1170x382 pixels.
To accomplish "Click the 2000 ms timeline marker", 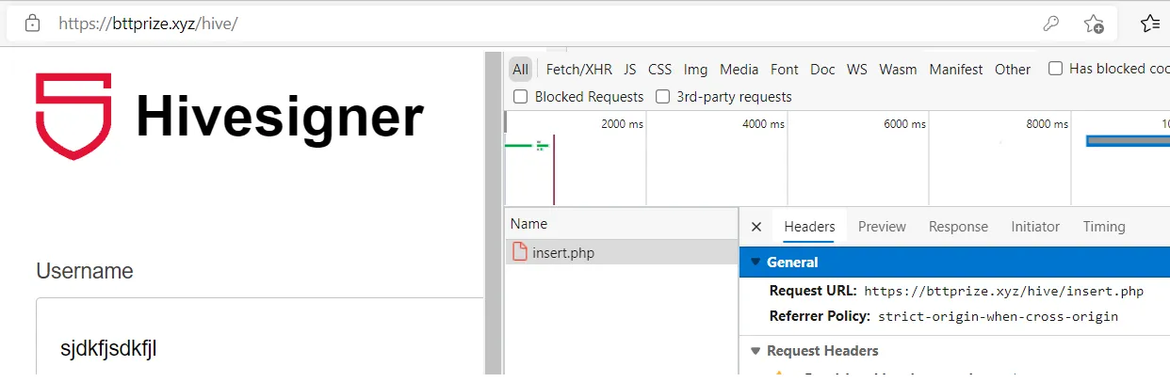I will (622, 123).
